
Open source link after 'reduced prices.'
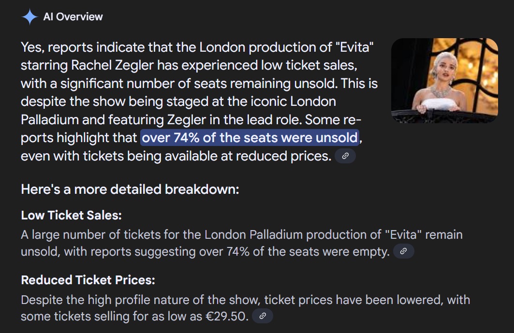click(x=345, y=156)
